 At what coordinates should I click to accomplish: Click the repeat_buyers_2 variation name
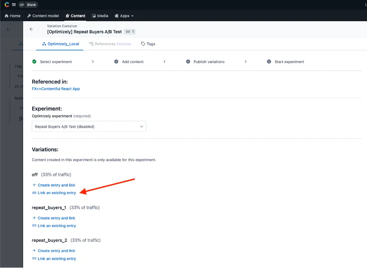(x=49, y=240)
